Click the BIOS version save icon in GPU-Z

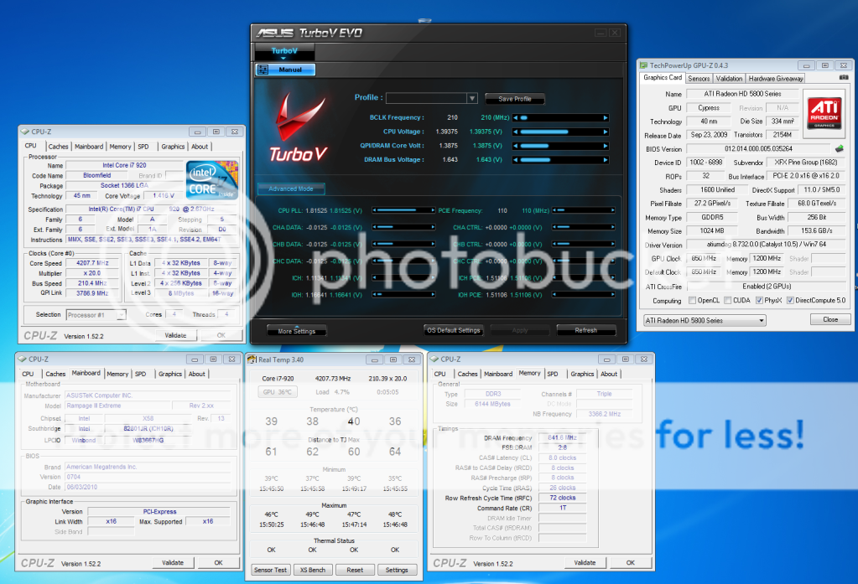[840, 149]
